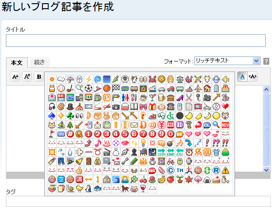Pick the scissors emoji
The height and width of the screenshot is (209, 272).
189,97
